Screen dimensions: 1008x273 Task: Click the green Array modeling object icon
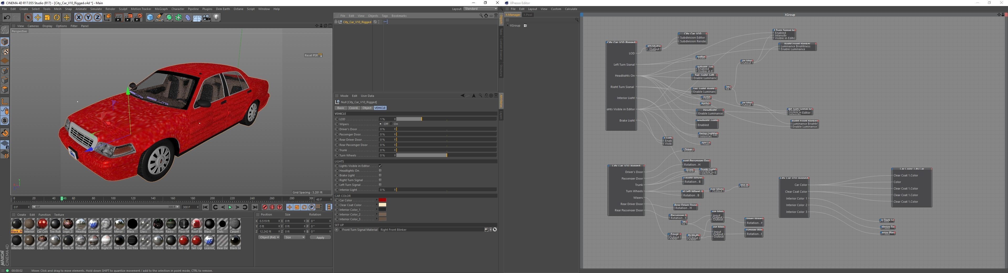coord(178,17)
